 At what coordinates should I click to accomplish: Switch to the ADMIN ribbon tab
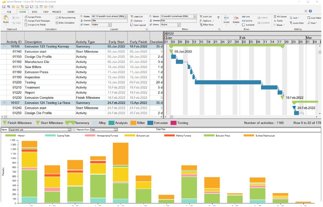click(x=71, y=12)
